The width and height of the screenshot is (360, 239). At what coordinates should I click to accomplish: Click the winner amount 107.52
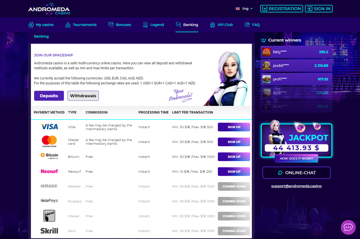[323, 79]
